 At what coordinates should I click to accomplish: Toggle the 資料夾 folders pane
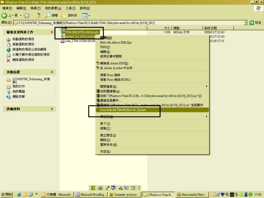coord(69,16)
